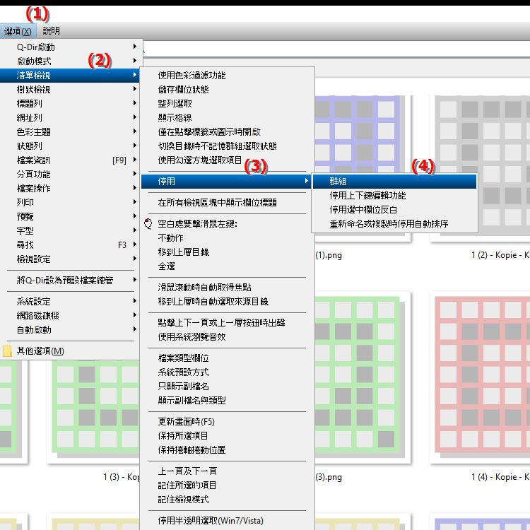Open the 列印 menu entry

pos(71,203)
